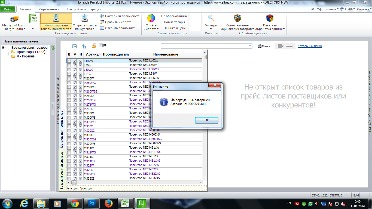Launch Windows Media Player from taskbar
This screenshot has height=209, width=372.
58,203
